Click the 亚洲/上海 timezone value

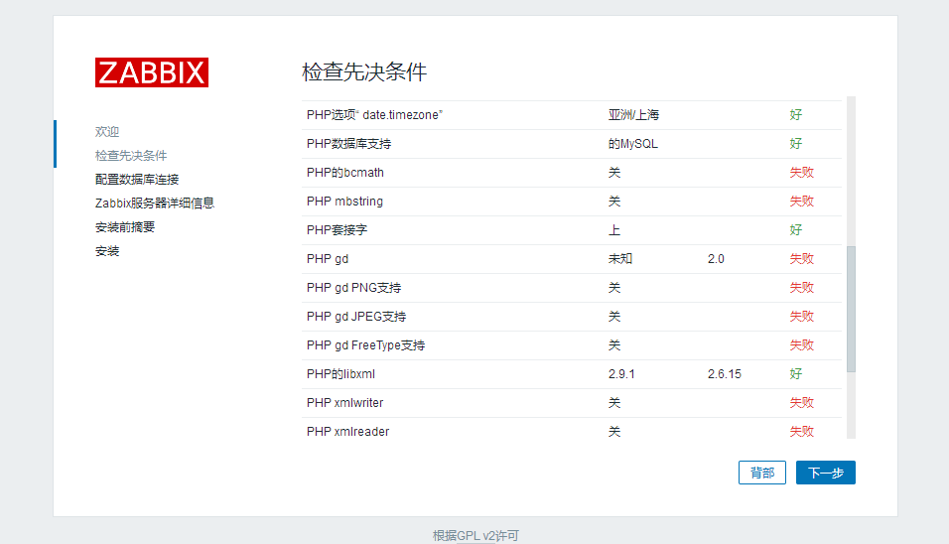633,115
